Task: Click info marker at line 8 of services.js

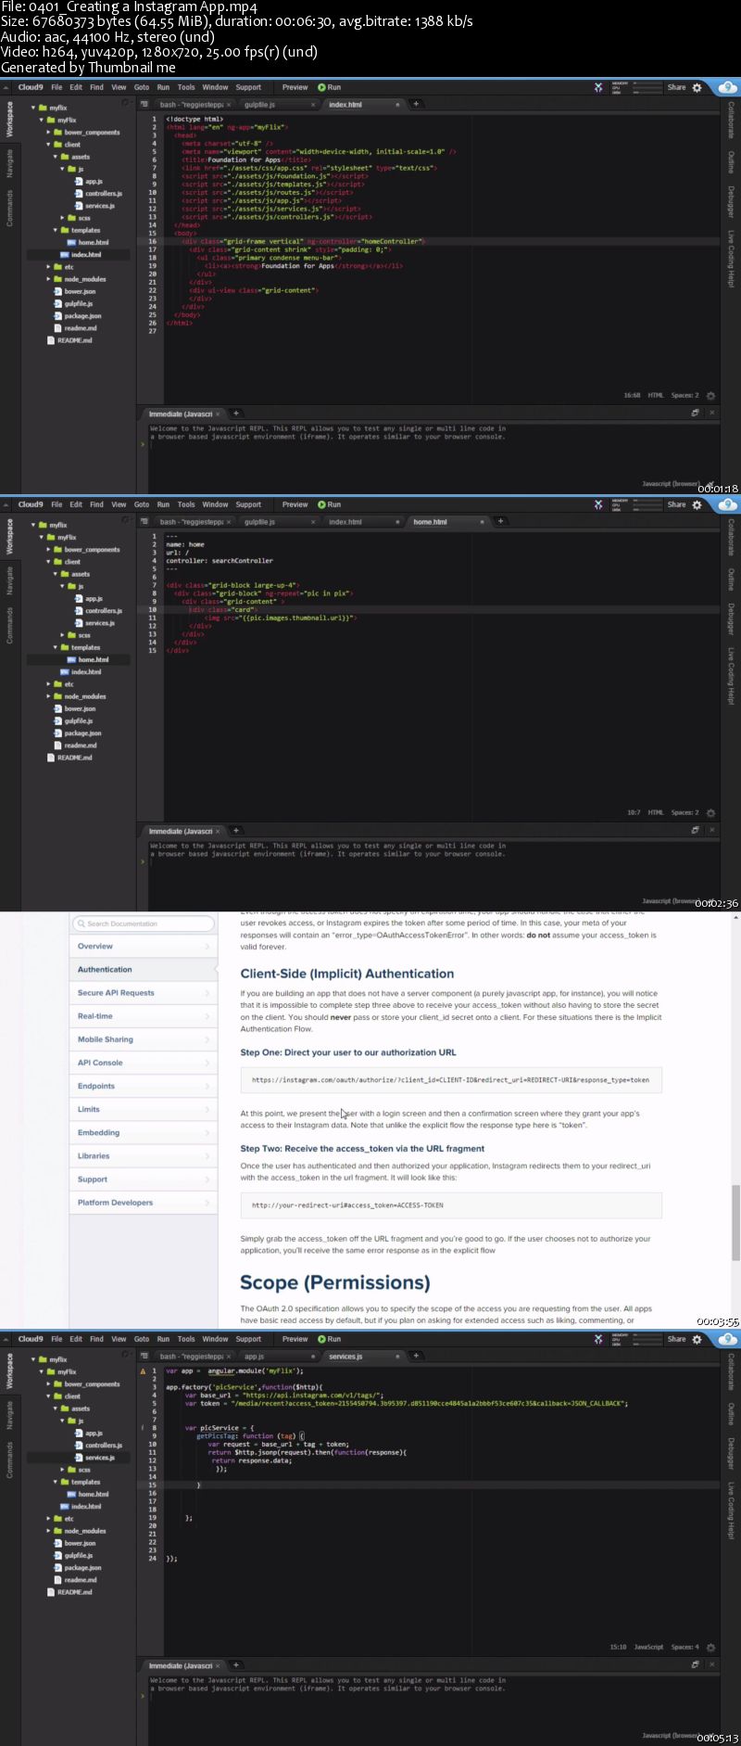Action: point(143,1428)
